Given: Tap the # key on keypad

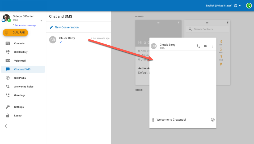Looking at the screenshot, I should click(221, 64).
